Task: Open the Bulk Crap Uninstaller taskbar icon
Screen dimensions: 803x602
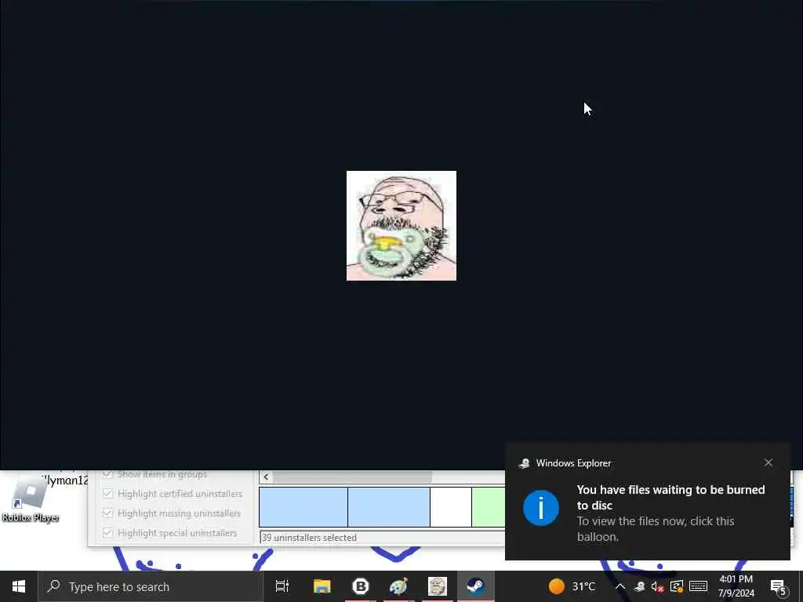Action: [361, 586]
